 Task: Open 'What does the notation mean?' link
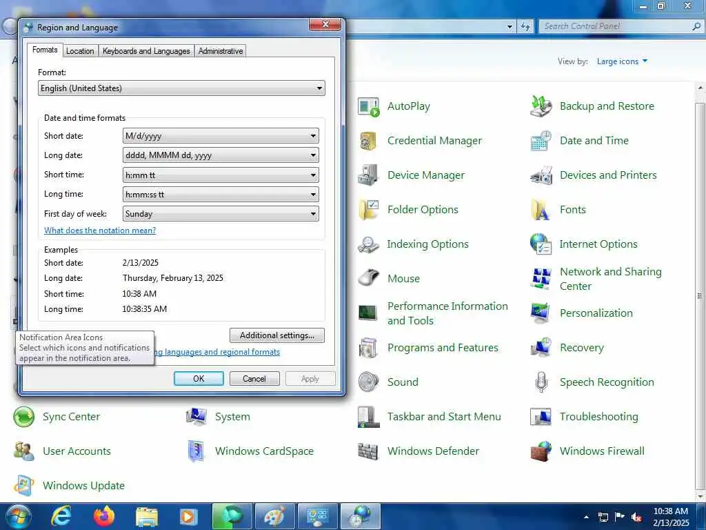click(x=100, y=230)
